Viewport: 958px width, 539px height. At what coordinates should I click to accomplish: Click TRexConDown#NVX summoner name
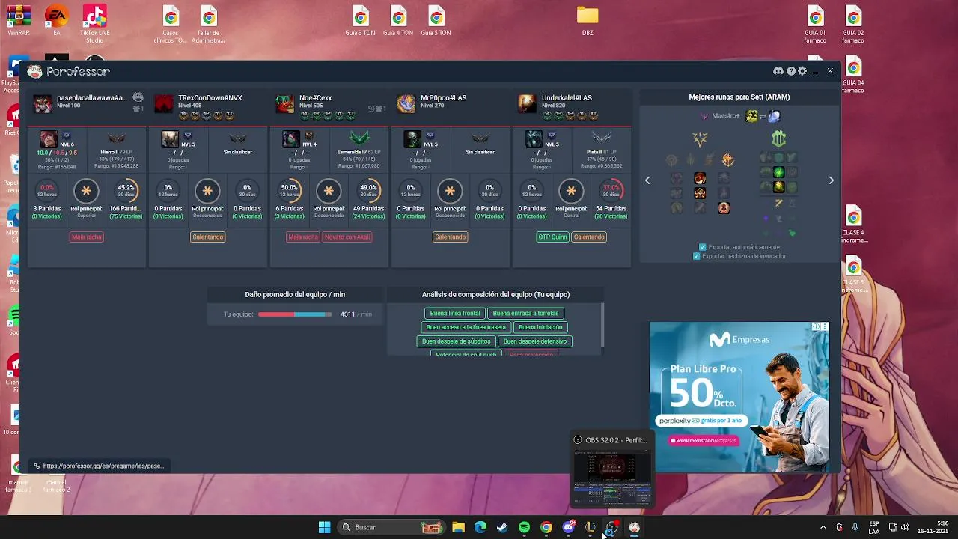tap(210, 98)
